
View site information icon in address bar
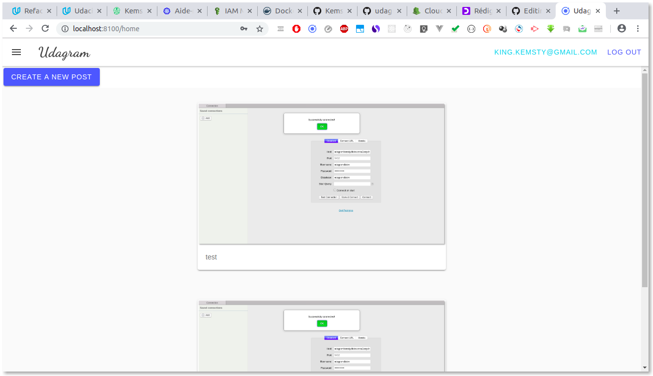[x=65, y=29]
